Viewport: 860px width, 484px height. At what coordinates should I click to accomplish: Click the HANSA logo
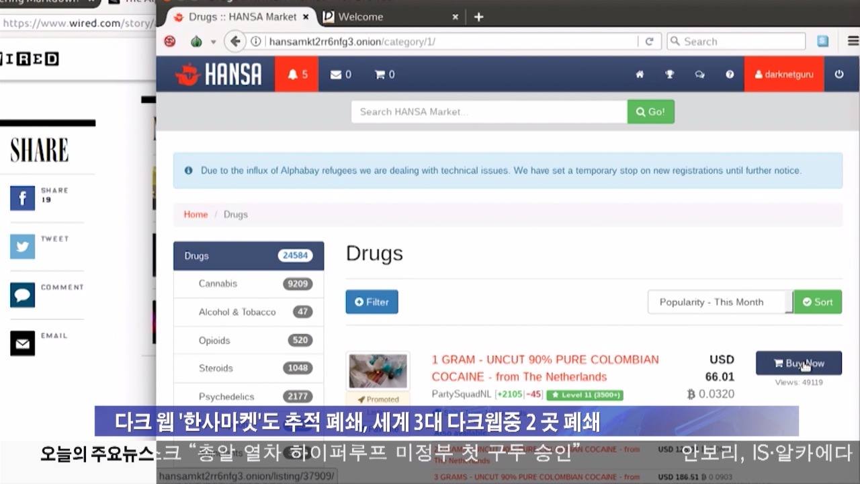(x=218, y=74)
